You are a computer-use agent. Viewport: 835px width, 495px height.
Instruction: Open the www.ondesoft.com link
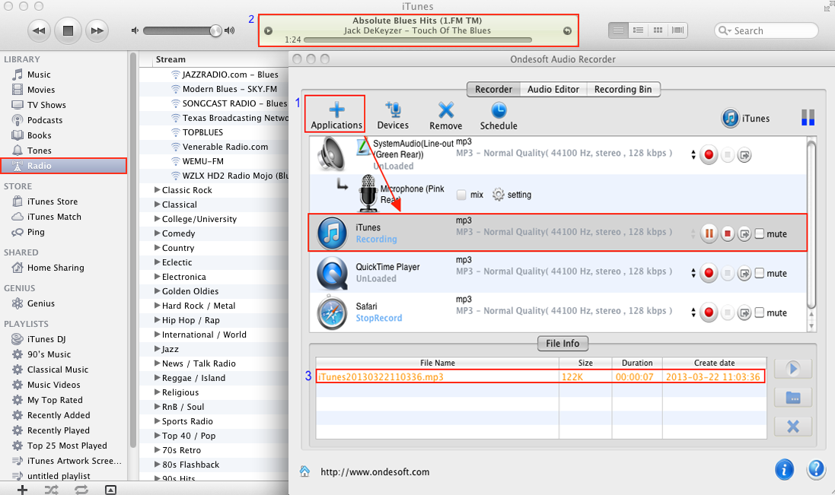374,471
